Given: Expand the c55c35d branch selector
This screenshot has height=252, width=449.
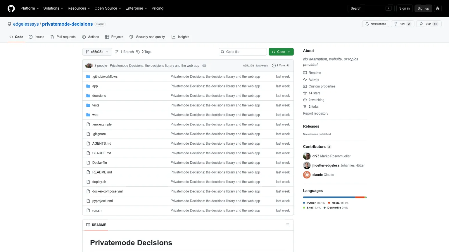Looking at the screenshot, I should coord(97,52).
